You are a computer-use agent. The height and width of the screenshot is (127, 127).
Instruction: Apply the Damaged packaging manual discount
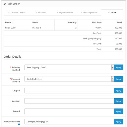pyautogui.click(x=119, y=122)
